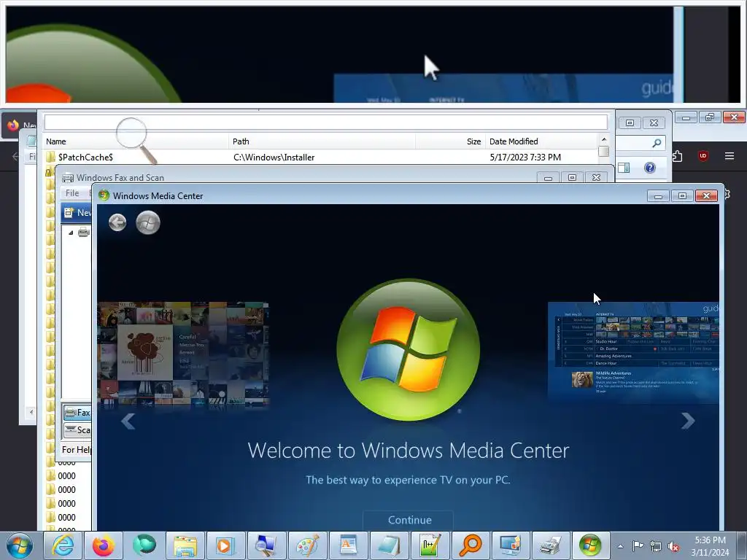Collapse the fax tree node in Fax and Scan
Screen dimensions: 747x560
[x=71, y=233]
